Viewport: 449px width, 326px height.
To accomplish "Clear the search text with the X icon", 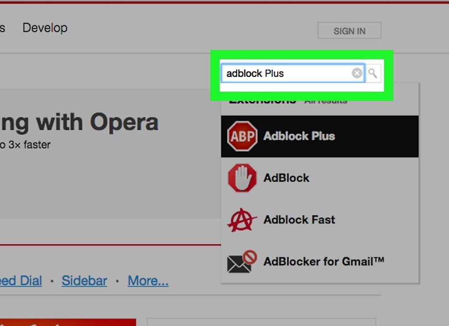I will pos(357,73).
